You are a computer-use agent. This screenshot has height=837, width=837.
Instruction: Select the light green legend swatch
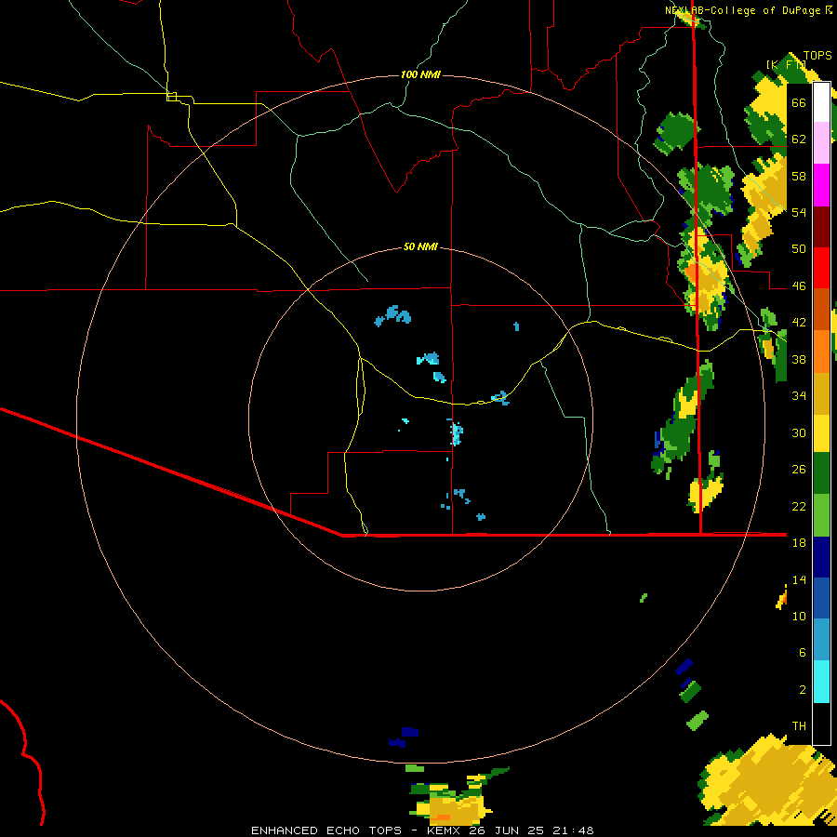point(821,515)
